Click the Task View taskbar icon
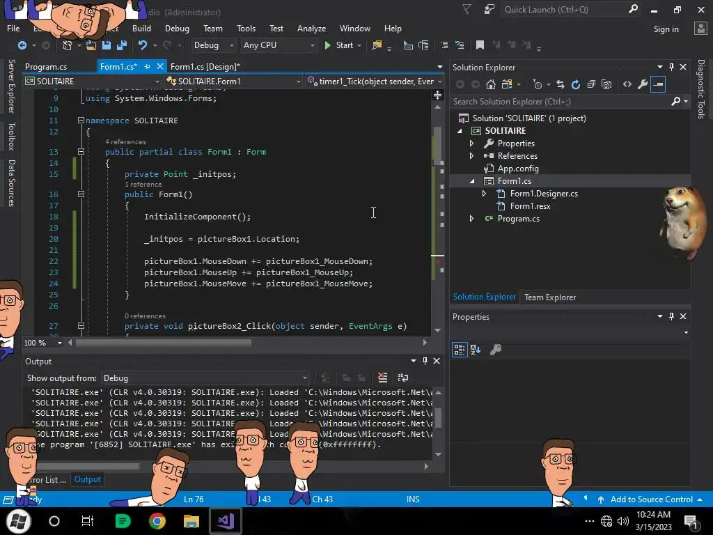This screenshot has height=535, width=713. (87, 521)
